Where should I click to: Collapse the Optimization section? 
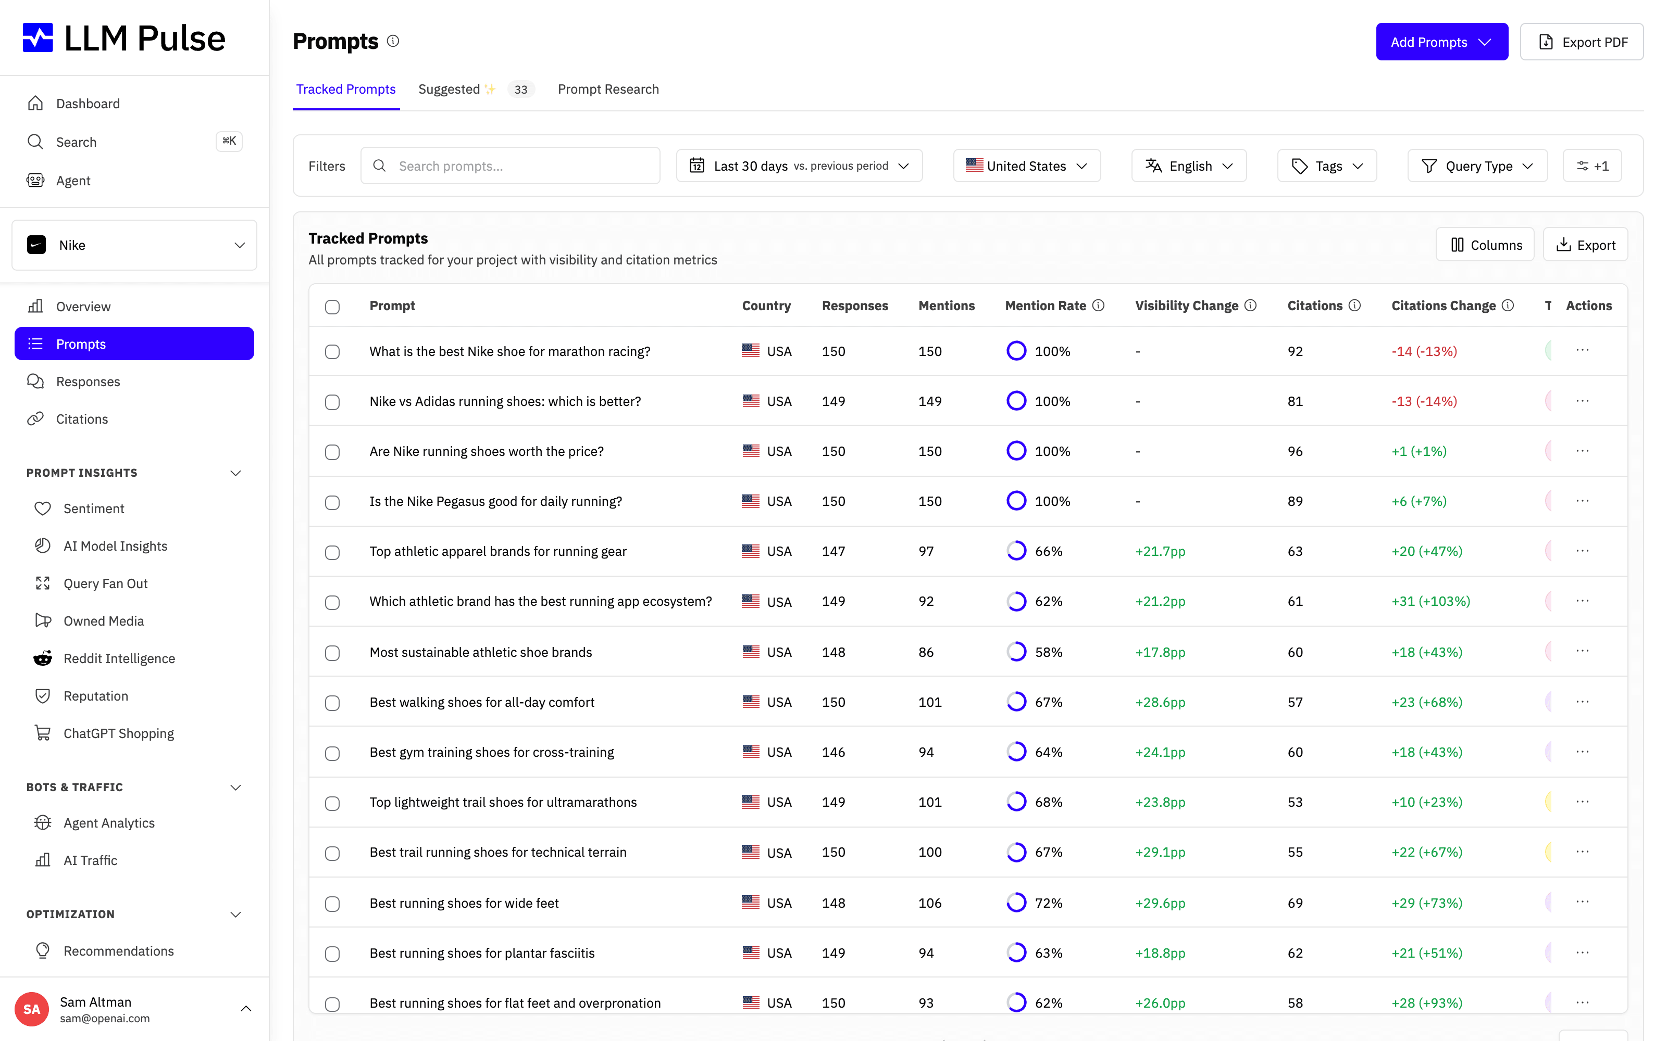(235, 915)
